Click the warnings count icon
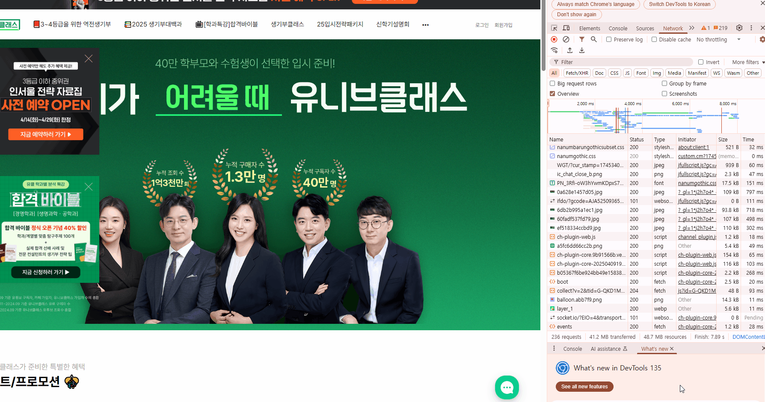Screen dimensions: 765x402 point(706,28)
